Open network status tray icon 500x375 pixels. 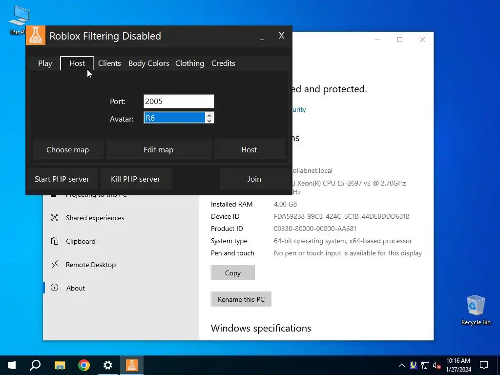(425, 365)
